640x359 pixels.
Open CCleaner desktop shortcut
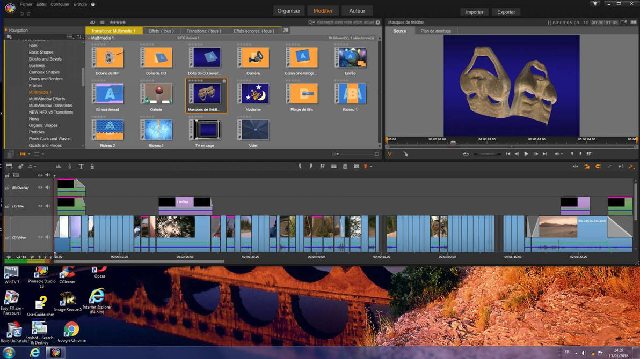tap(67, 275)
